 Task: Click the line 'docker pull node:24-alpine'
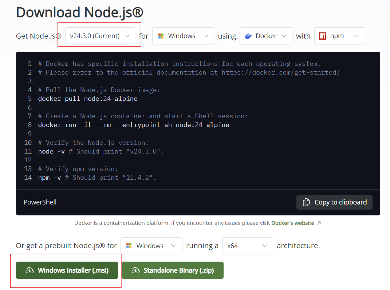[x=87, y=99]
